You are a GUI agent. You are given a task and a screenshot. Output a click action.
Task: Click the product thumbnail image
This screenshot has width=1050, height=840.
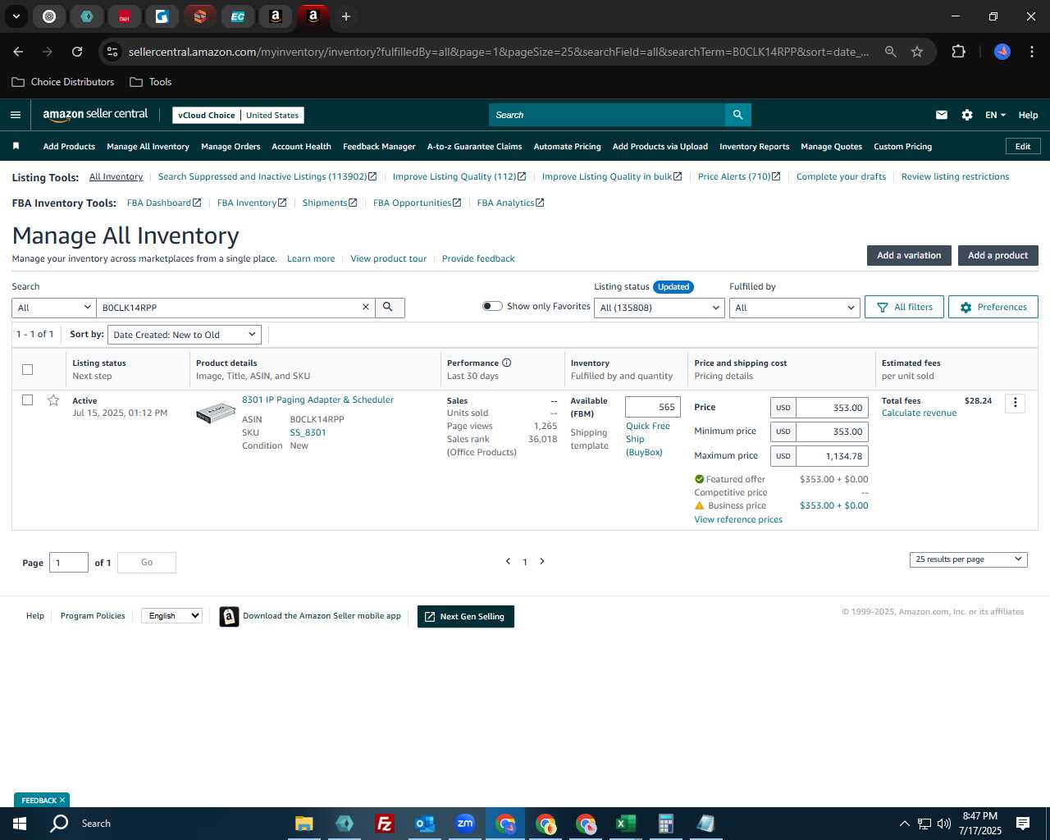(216, 413)
